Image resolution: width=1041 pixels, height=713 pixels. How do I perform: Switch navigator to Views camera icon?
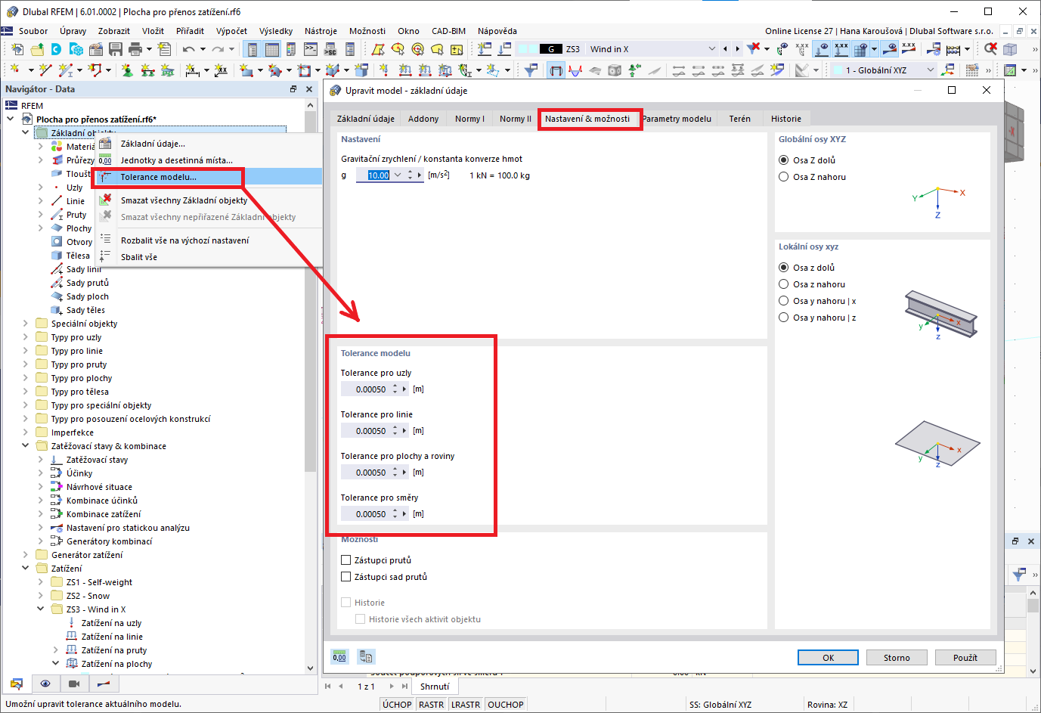pyautogui.click(x=74, y=684)
